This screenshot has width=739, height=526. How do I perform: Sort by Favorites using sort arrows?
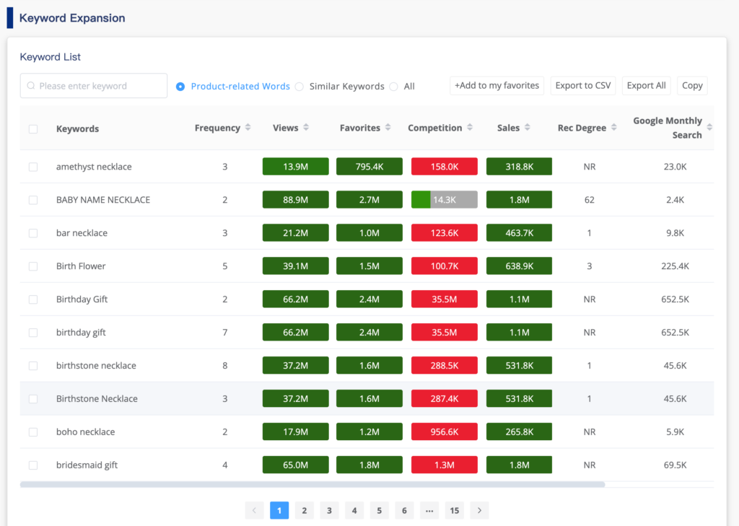coord(388,128)
